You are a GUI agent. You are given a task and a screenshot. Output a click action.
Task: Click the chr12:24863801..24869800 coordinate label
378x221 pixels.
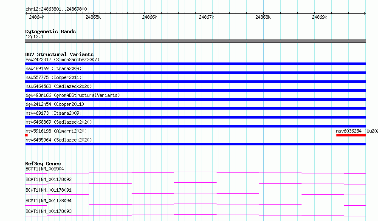[x=56, y=9]
